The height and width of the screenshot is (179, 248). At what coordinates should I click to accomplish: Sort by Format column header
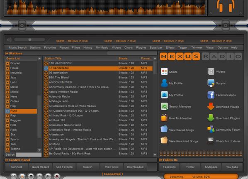(x=146, y=59)
